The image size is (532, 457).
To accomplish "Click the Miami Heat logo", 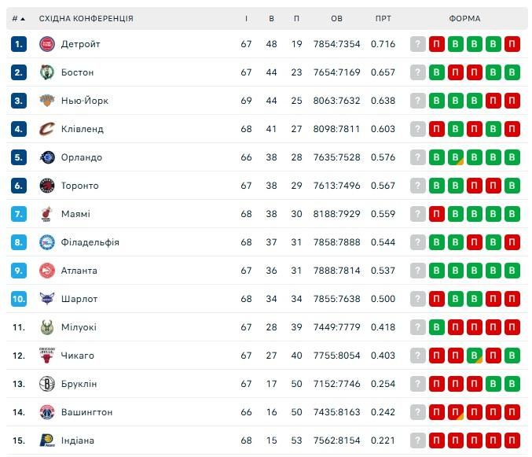I will [47, 214].
